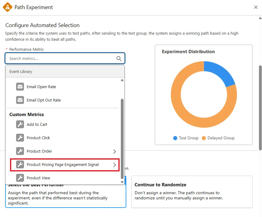This screenshot has width=262, height=217.
Task: Click the dialog scroll up arrow
Action: (x=260, y=18)
